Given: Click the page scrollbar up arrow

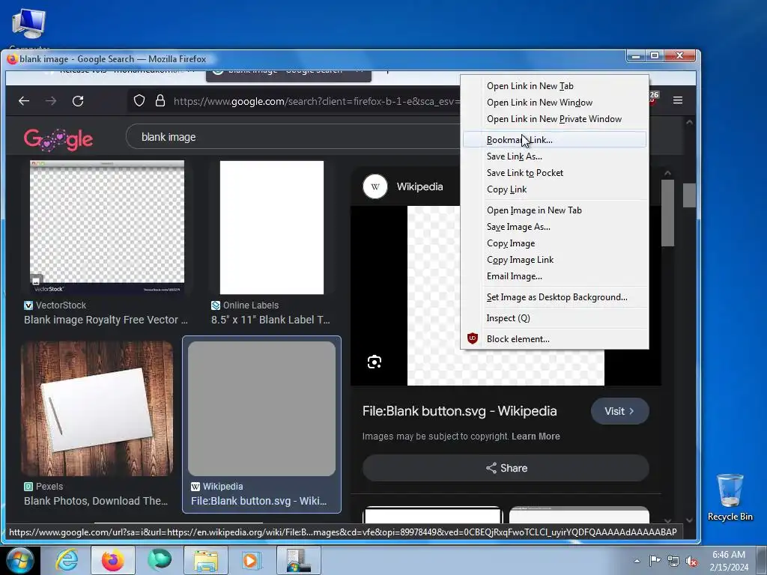Looking at the screenshot, I should click(689, 122).
